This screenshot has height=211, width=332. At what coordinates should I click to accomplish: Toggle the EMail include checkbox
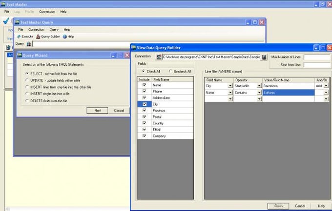pos(144,130)
